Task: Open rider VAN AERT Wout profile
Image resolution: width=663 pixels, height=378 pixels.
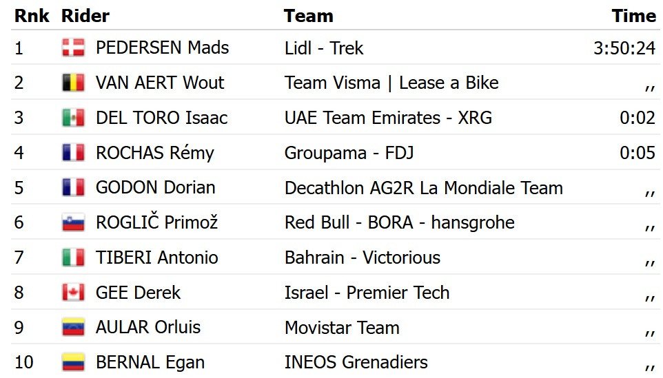Action: (160, 83)
